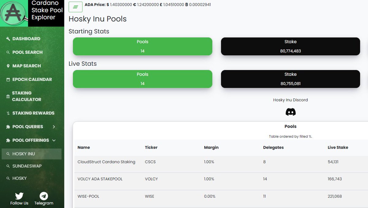This screenshot has width=368, height=208.
Task: Click the Live Stats Pools green card
Action: (x=143, y=79)
